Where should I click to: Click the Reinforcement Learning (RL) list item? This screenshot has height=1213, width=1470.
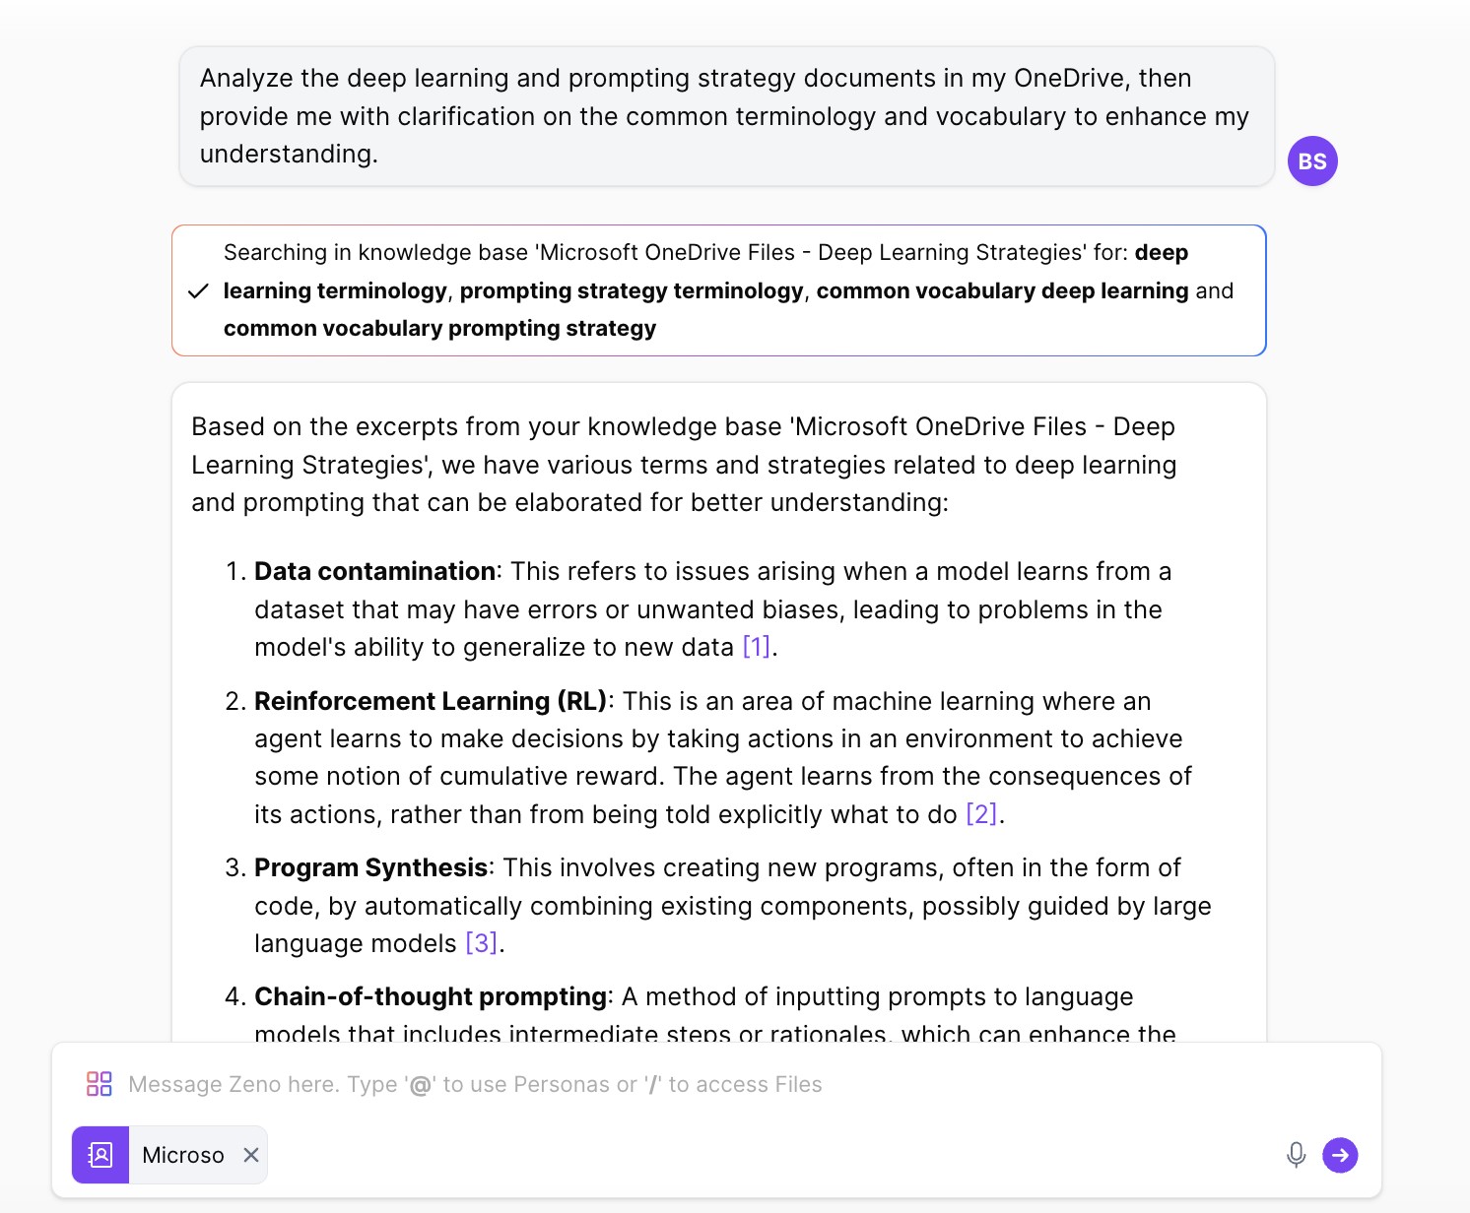429,701
